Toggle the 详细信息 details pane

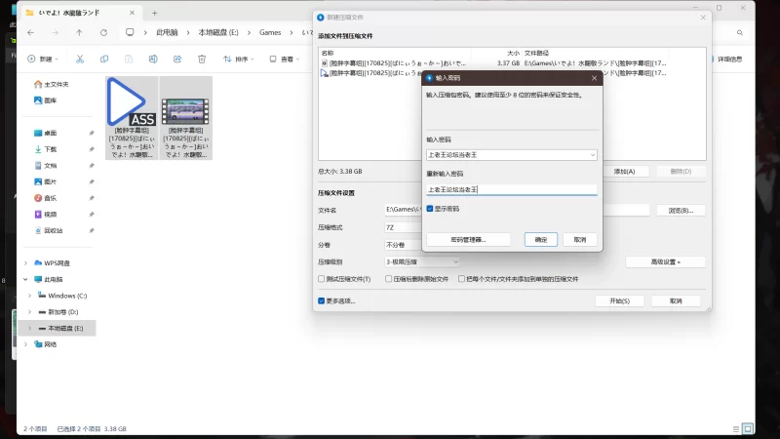click(x=725, y=59)
